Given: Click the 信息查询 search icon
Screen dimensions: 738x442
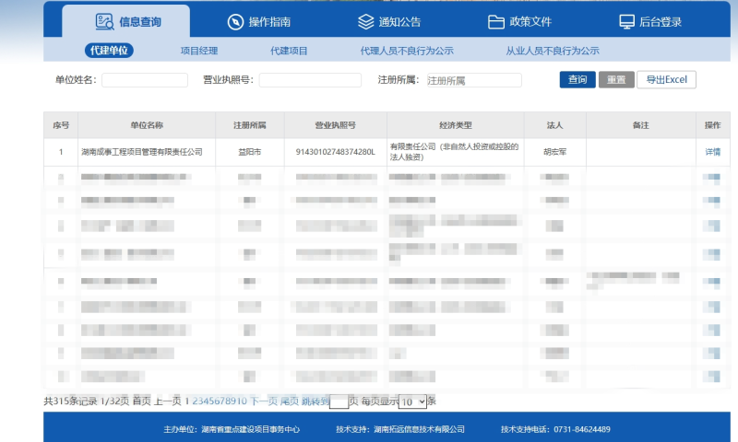Looking at the screenshot, I should click(104, 21).
